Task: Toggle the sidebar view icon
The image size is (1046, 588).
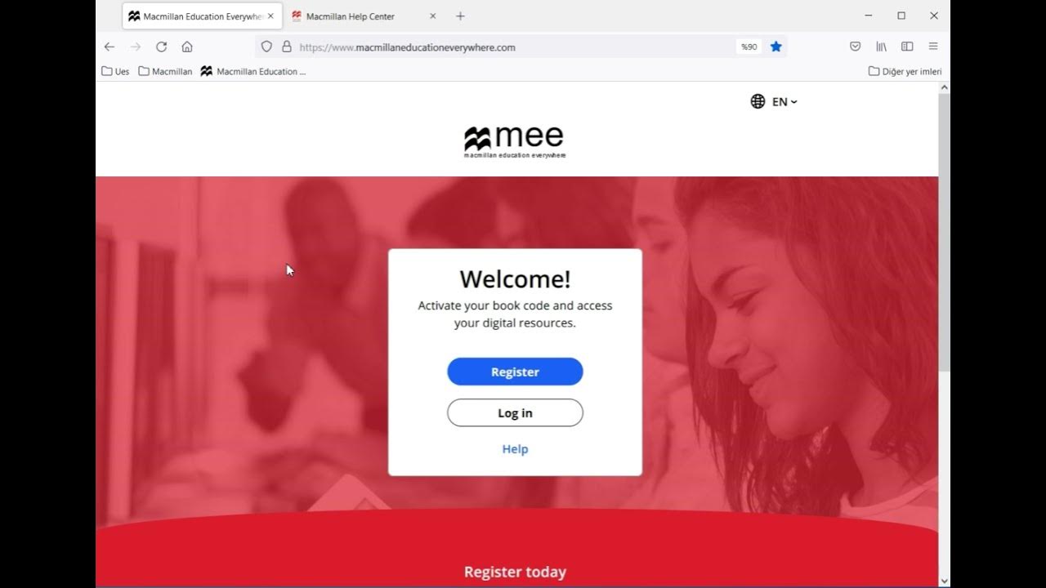Action: click(907, 47)
